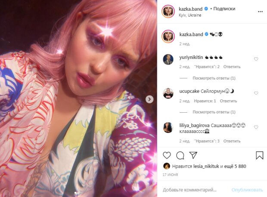Click the Опубликовать post button
This screenshot has height=197, width=267.
(247, 190)
